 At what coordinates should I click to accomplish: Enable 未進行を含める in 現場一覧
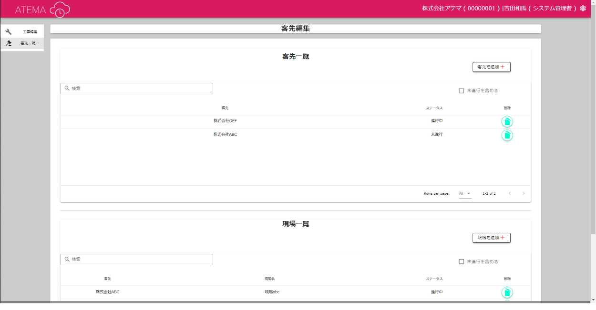461,261
